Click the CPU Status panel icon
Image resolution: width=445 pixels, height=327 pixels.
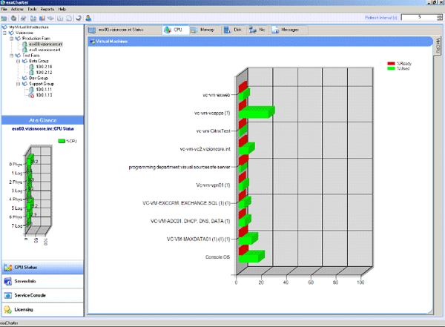tap(8, 267)
